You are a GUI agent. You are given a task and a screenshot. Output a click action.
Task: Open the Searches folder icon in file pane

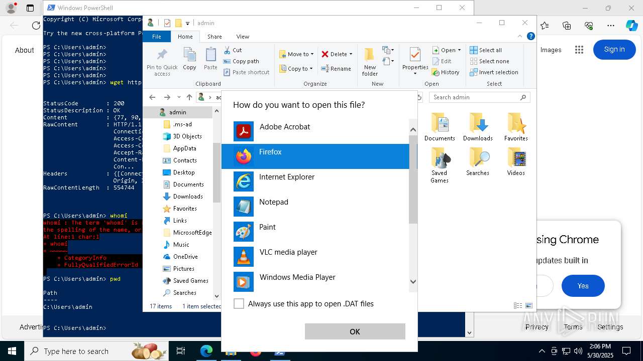coord(478,161)
